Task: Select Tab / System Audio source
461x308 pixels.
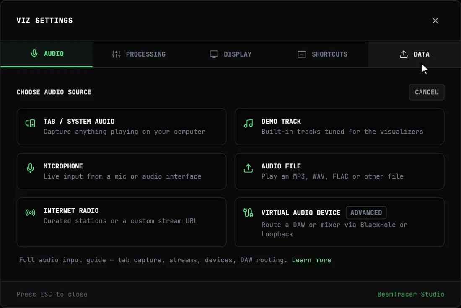Action: [122, 127]
